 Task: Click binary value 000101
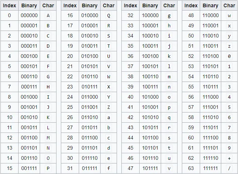coord(29,66)
